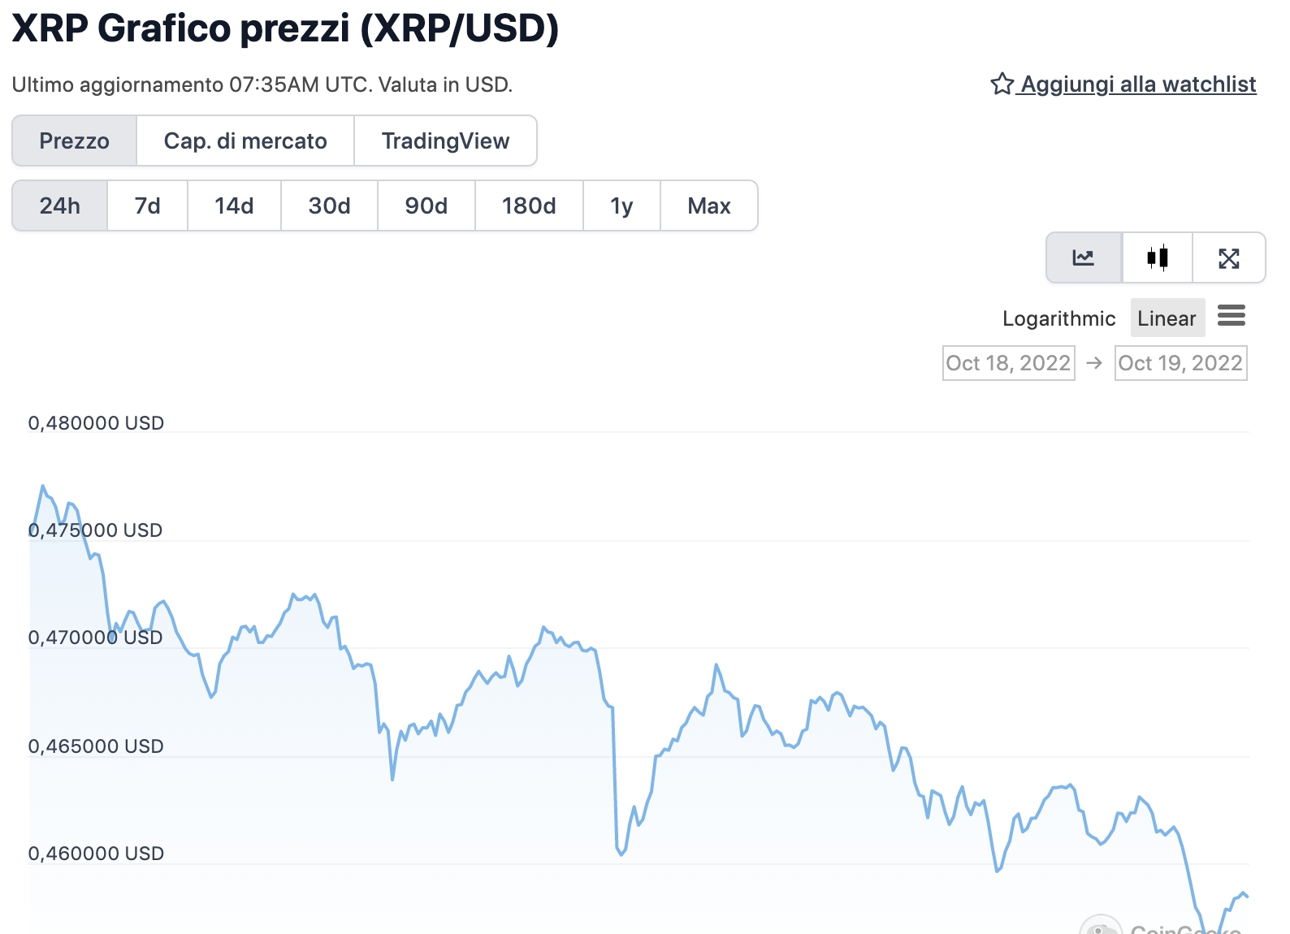Switch to candlestick chart icon
This screenshot has width=1290, height=934.
(x=1158, y=258)
